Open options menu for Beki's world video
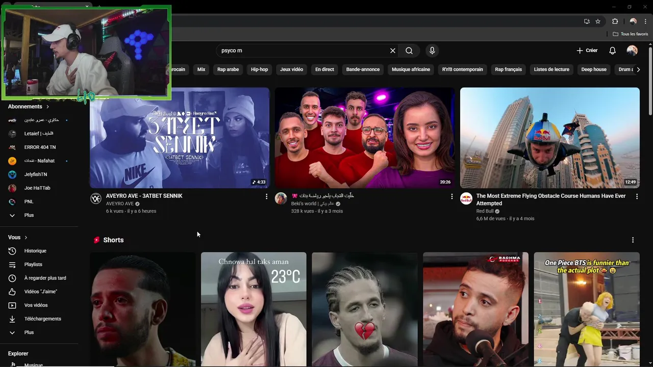This screenshot has width=653, height=367. [x=451, y=196]
